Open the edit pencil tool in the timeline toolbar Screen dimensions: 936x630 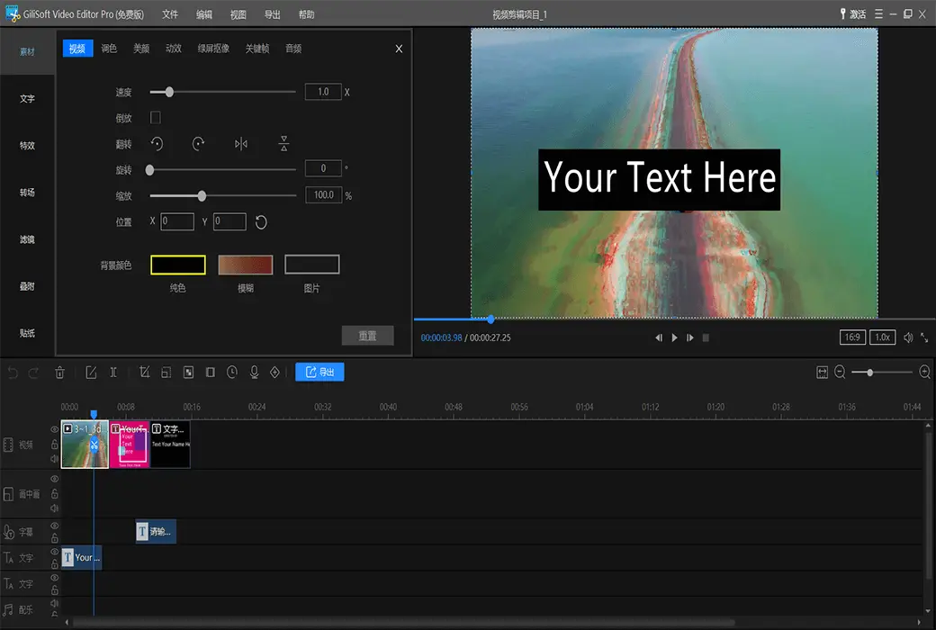(91, 373)
